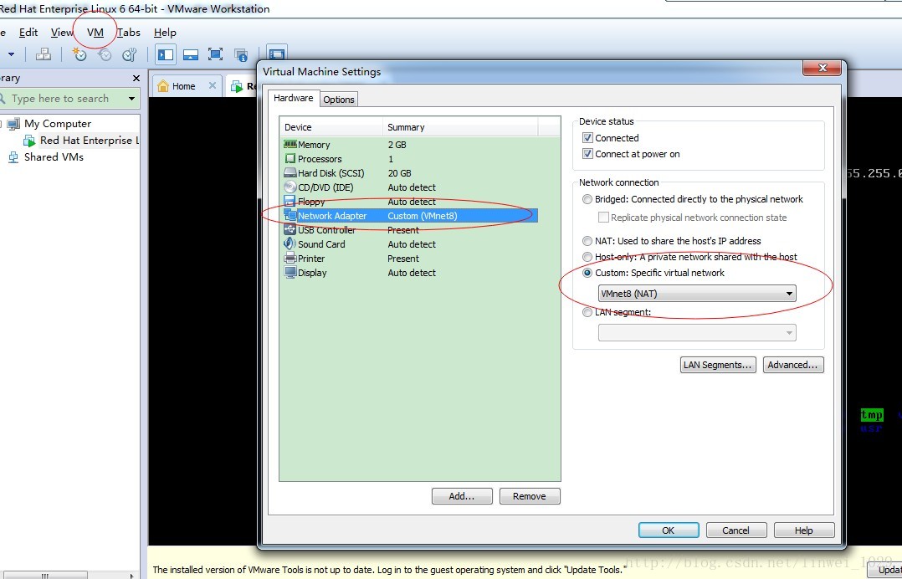Select the CD/DVD (IDE) device icon

(x=290, y=187)
